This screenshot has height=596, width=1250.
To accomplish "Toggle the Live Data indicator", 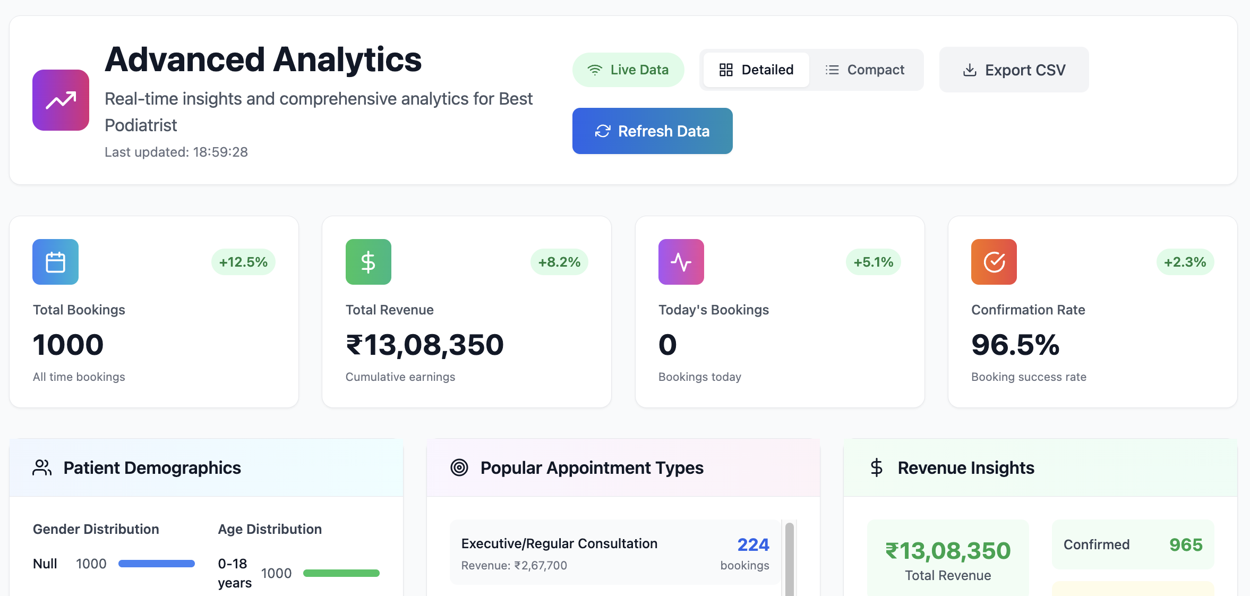I will coord(628,70).
